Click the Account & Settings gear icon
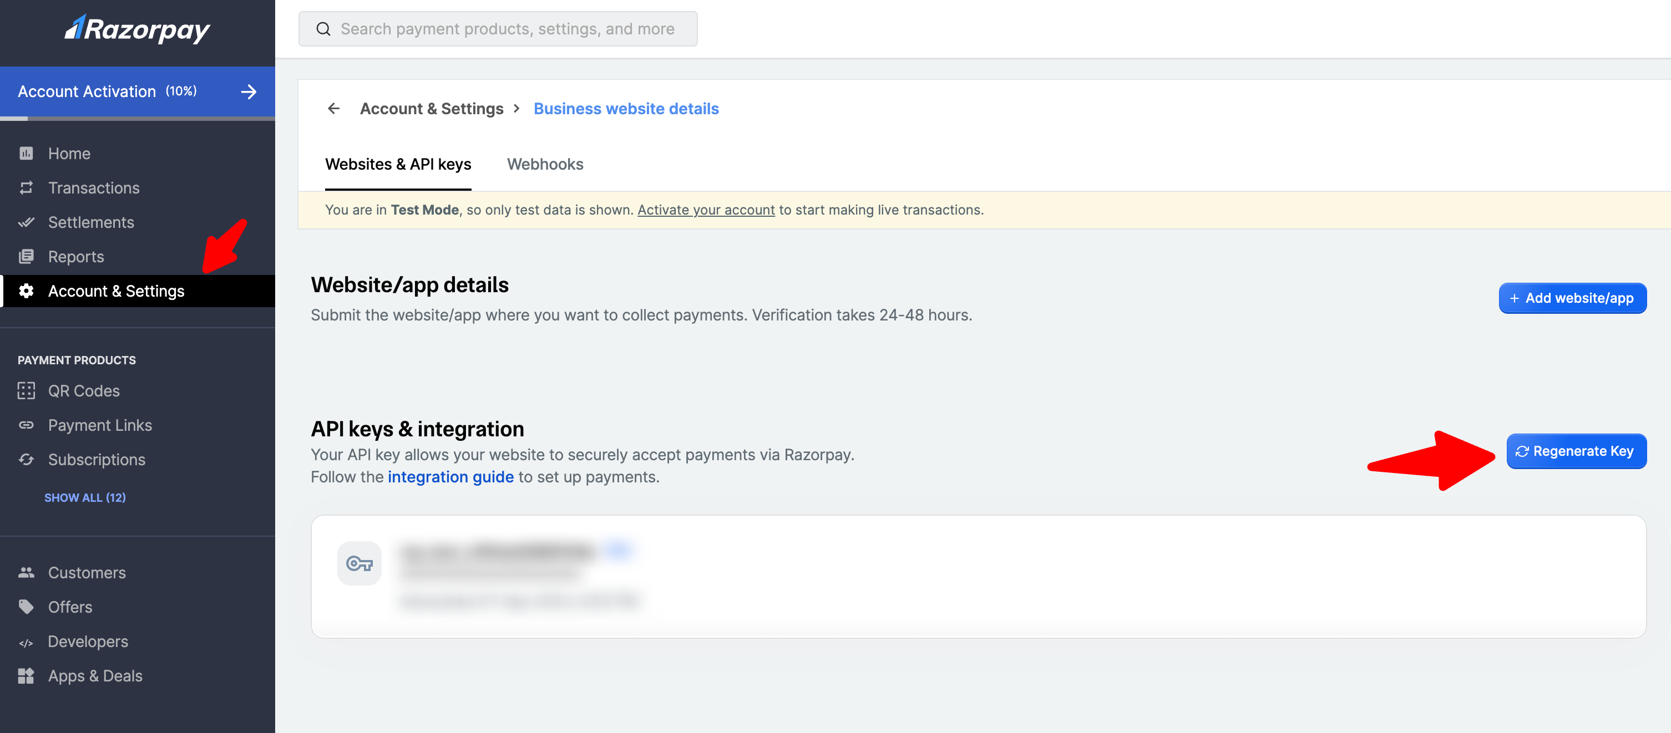This screenshot has height=733, width=1671. pyautogui.click(x=26, y=291)
